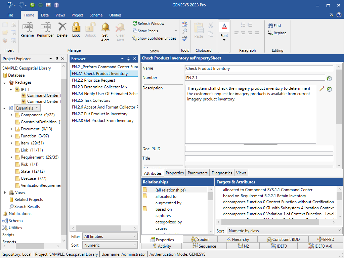Open the File menu
The width and height of the screenshot is (344, 258).
pyautogui.click(x=10, y=15)
